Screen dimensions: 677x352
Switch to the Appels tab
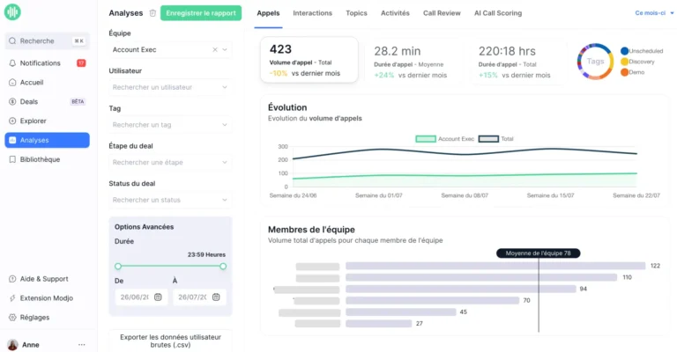click(268, 13)
